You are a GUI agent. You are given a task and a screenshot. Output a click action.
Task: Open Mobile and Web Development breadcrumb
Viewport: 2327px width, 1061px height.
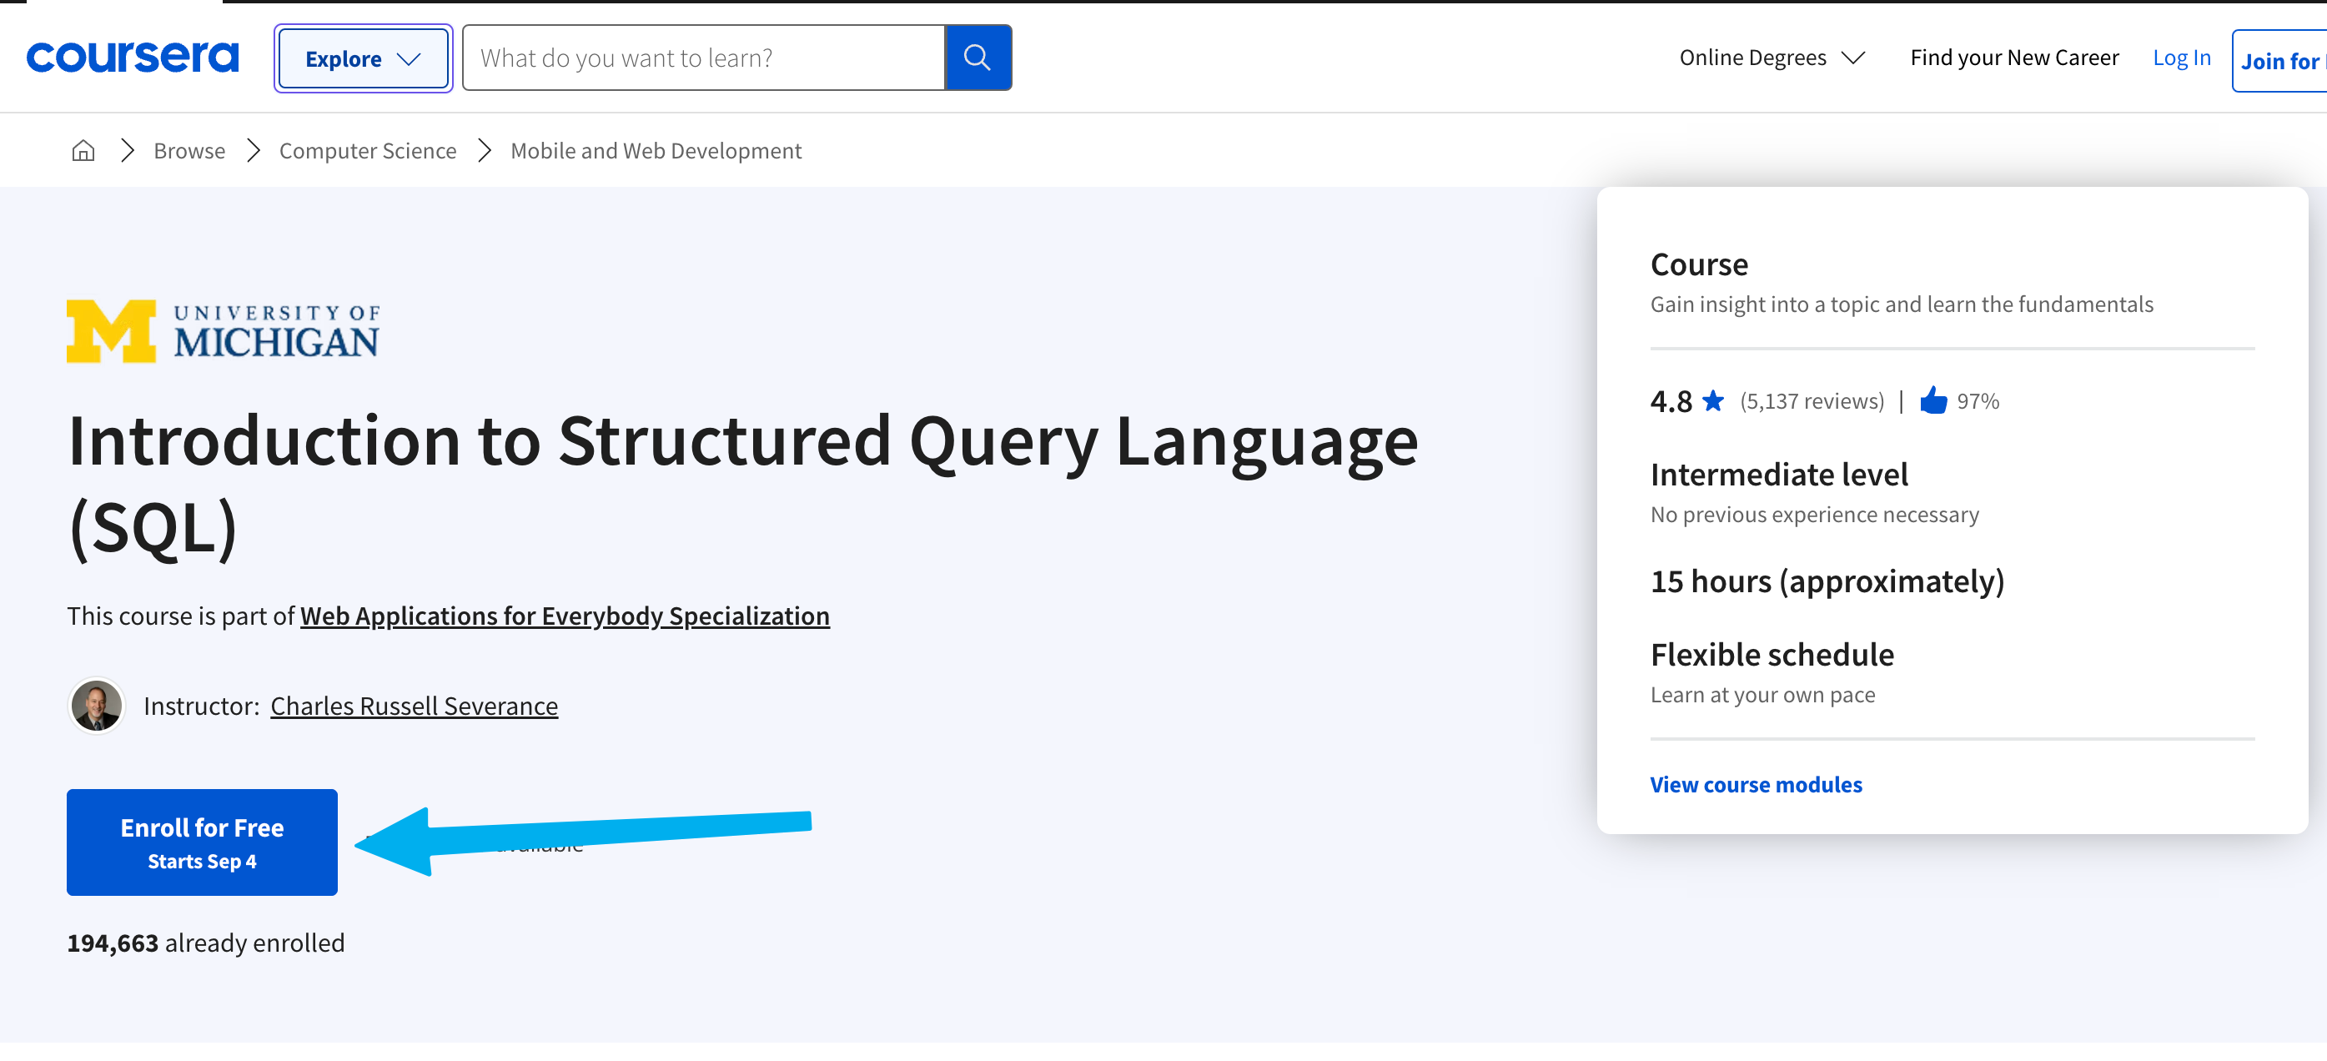tap(656, 151)
